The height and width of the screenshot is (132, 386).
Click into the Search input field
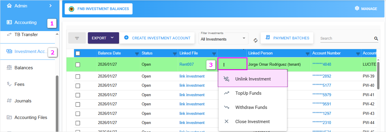(346, 38)
